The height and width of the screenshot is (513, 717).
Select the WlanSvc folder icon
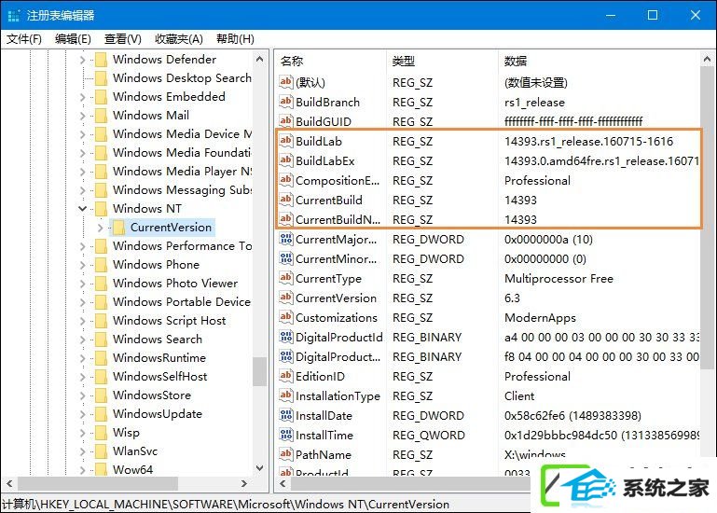coord(101,451)
